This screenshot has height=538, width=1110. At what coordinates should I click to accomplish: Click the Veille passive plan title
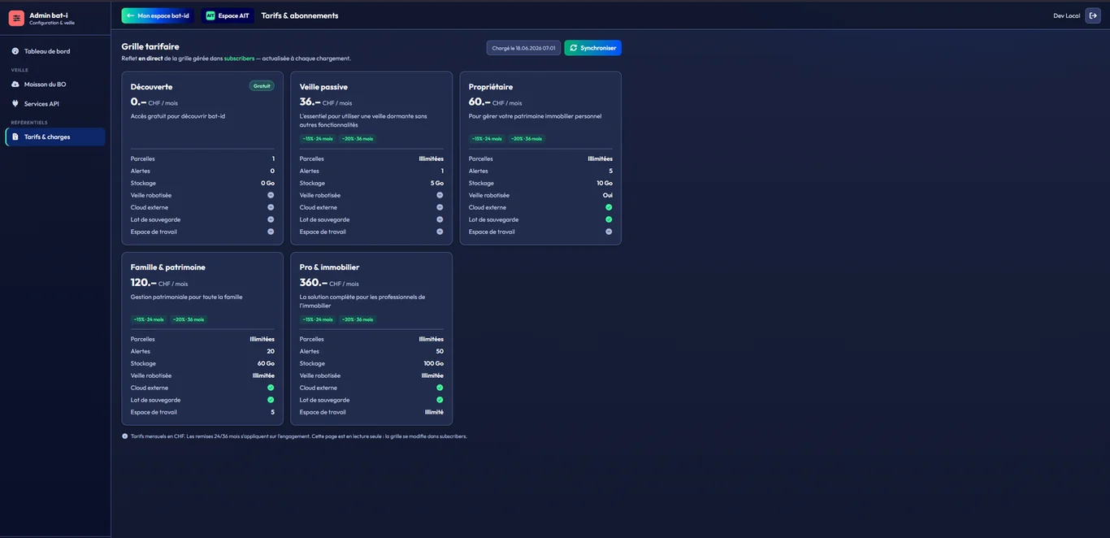click(x=323, y=87)
